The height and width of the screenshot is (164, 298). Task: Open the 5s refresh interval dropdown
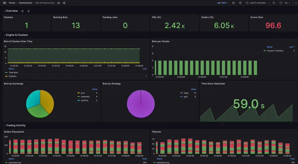point(287,3)
